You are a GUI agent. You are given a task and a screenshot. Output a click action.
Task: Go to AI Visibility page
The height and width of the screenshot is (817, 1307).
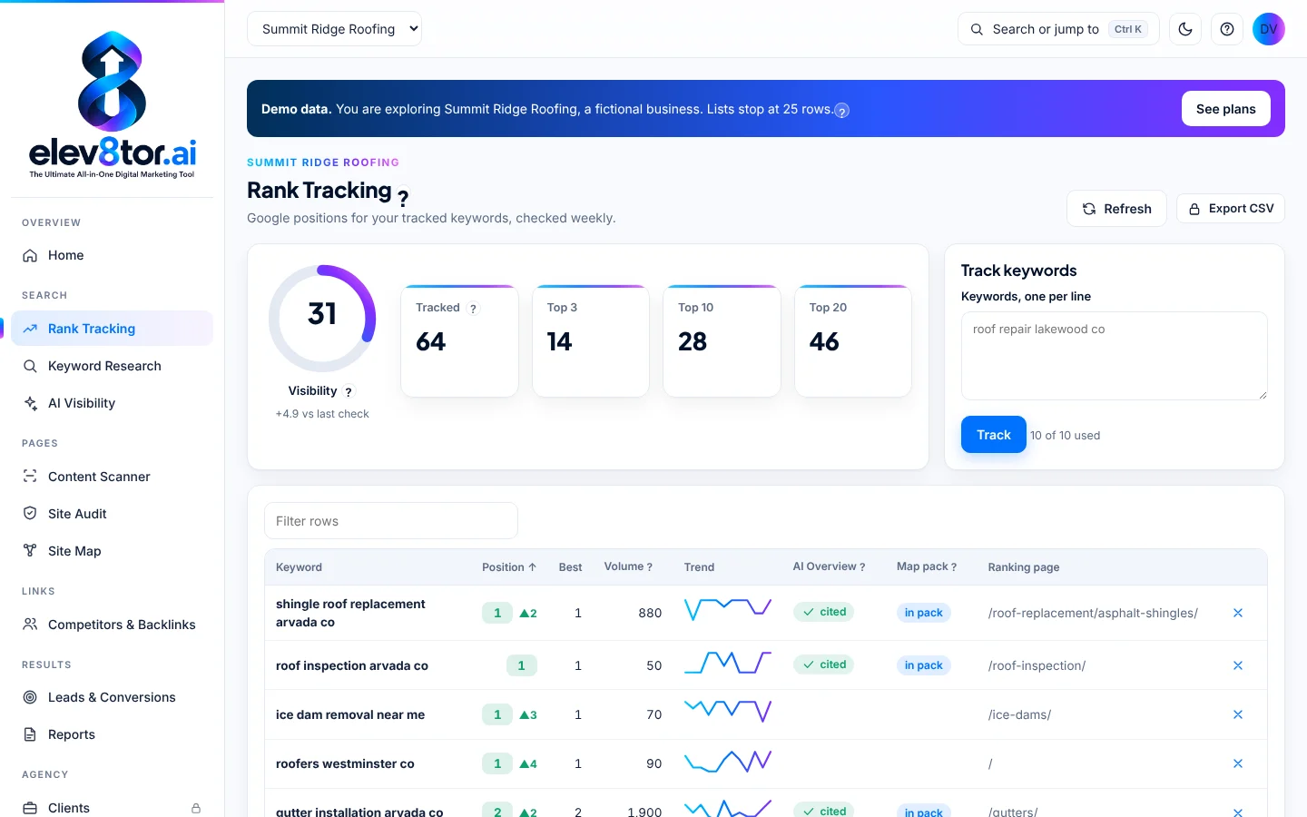point(112,403)
